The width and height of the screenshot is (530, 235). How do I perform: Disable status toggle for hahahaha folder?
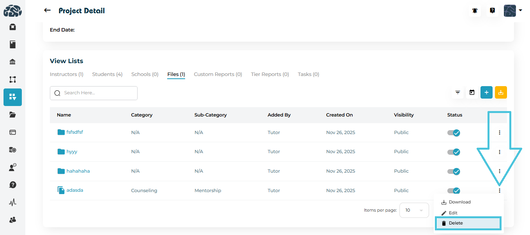454,171
